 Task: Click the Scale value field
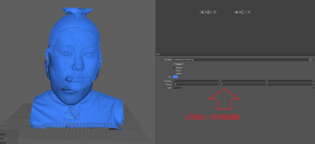(177, 88)
